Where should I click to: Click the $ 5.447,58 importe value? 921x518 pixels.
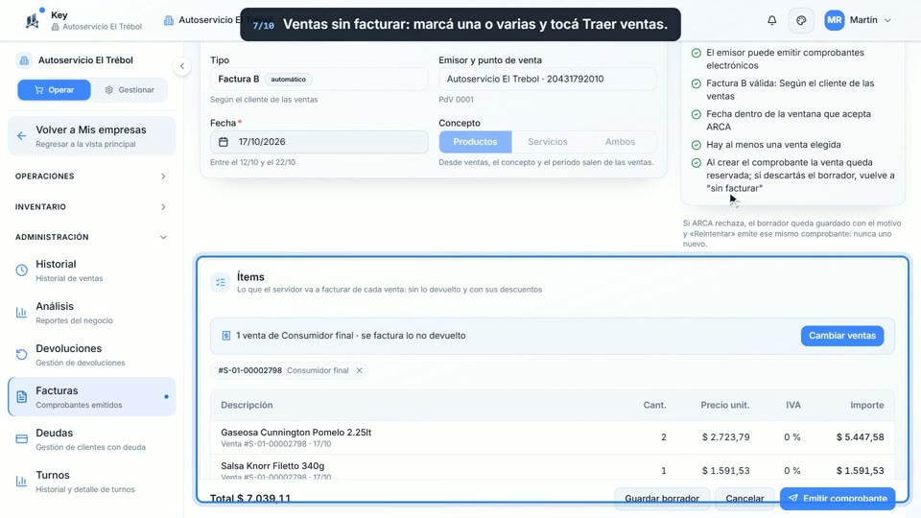(x=860, y=437)
